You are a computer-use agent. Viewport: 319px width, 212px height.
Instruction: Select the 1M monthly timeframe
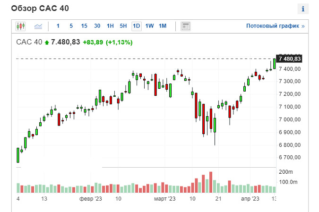[163, 26]
